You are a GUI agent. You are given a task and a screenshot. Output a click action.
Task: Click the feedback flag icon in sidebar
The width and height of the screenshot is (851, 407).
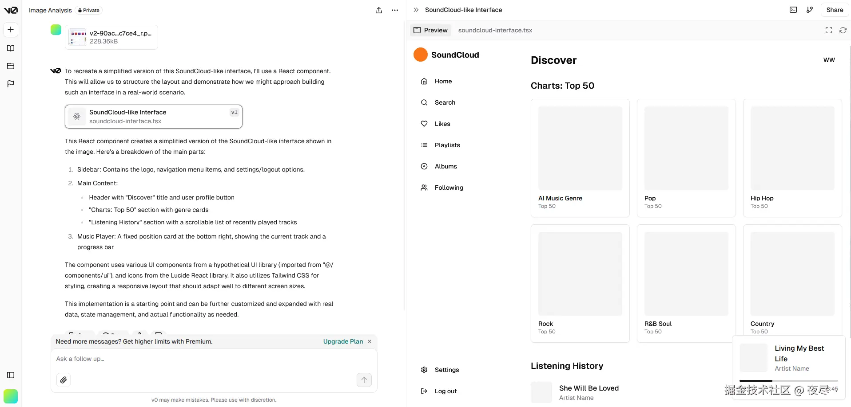point(11,84)
